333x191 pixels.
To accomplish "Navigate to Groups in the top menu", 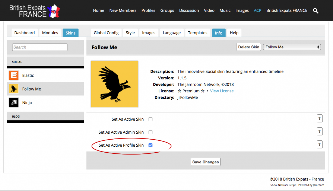I will pos(167,10).
